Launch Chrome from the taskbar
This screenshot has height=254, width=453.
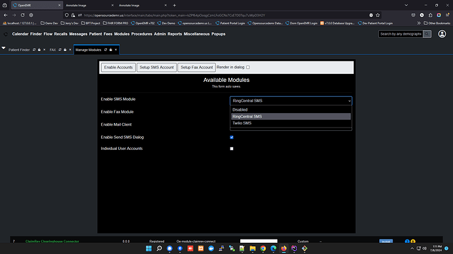(x=263, y=248)
